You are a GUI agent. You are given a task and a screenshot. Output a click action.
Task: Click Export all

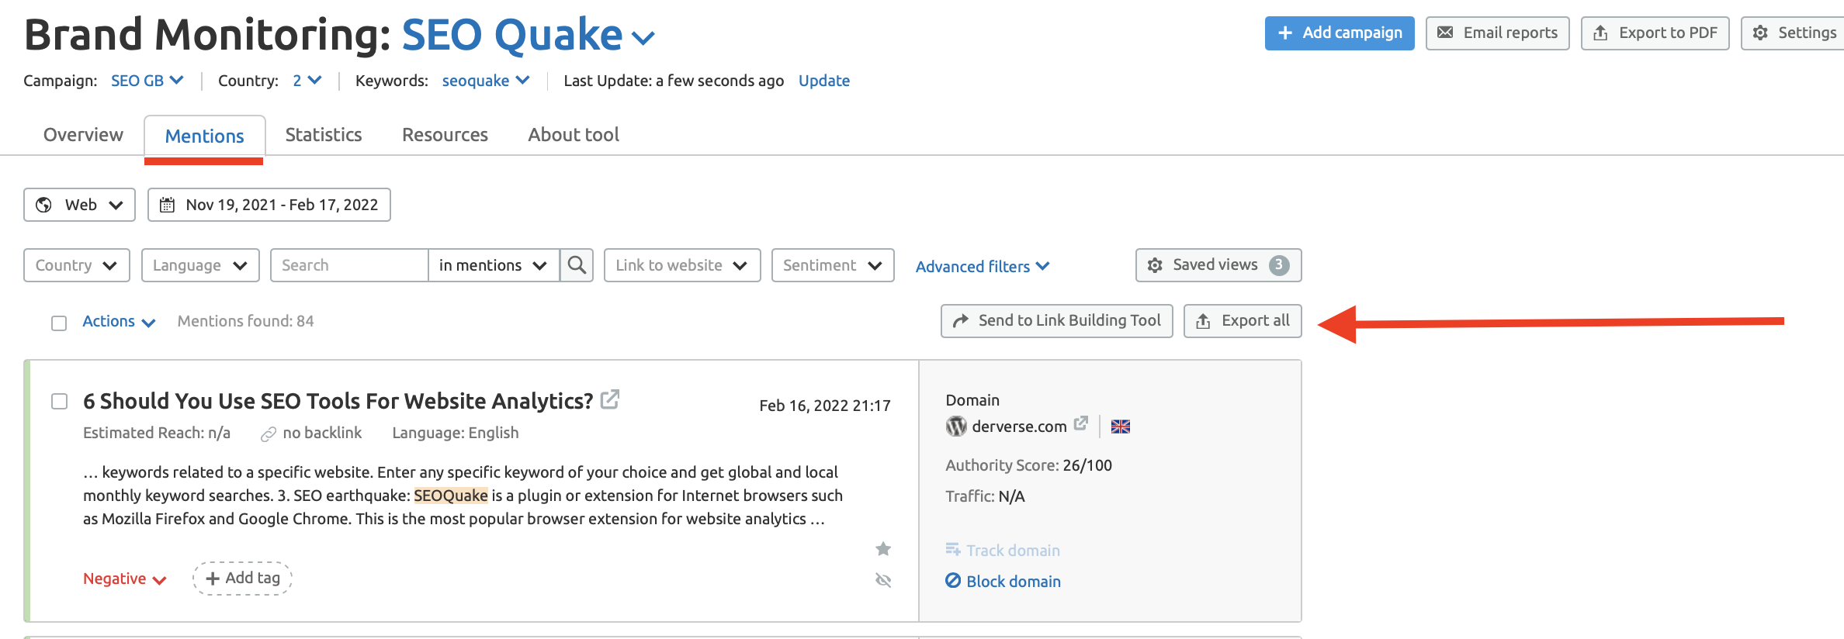1243,321
